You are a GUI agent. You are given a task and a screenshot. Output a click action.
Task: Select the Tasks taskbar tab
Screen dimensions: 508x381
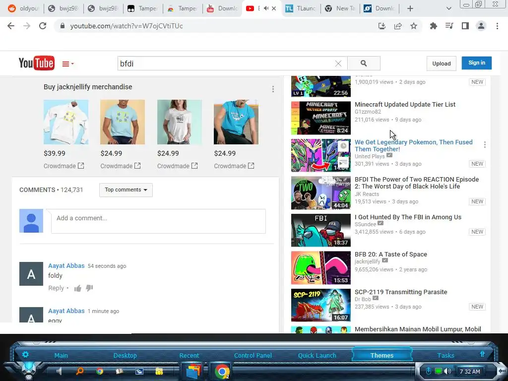pyautogui.click(x=446, y=355)
